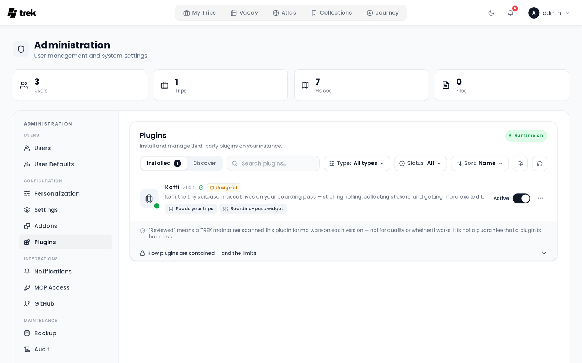Toggle dark mode moon icon
Viewport: 582px width, 363px height.
(x=491, y=13)
